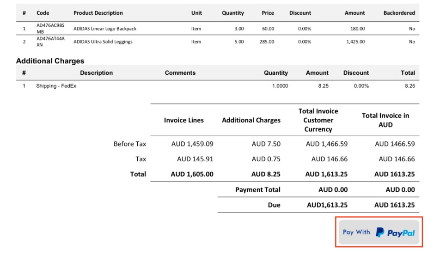
Task: Click the Comments column header
Action: point(180,73)
